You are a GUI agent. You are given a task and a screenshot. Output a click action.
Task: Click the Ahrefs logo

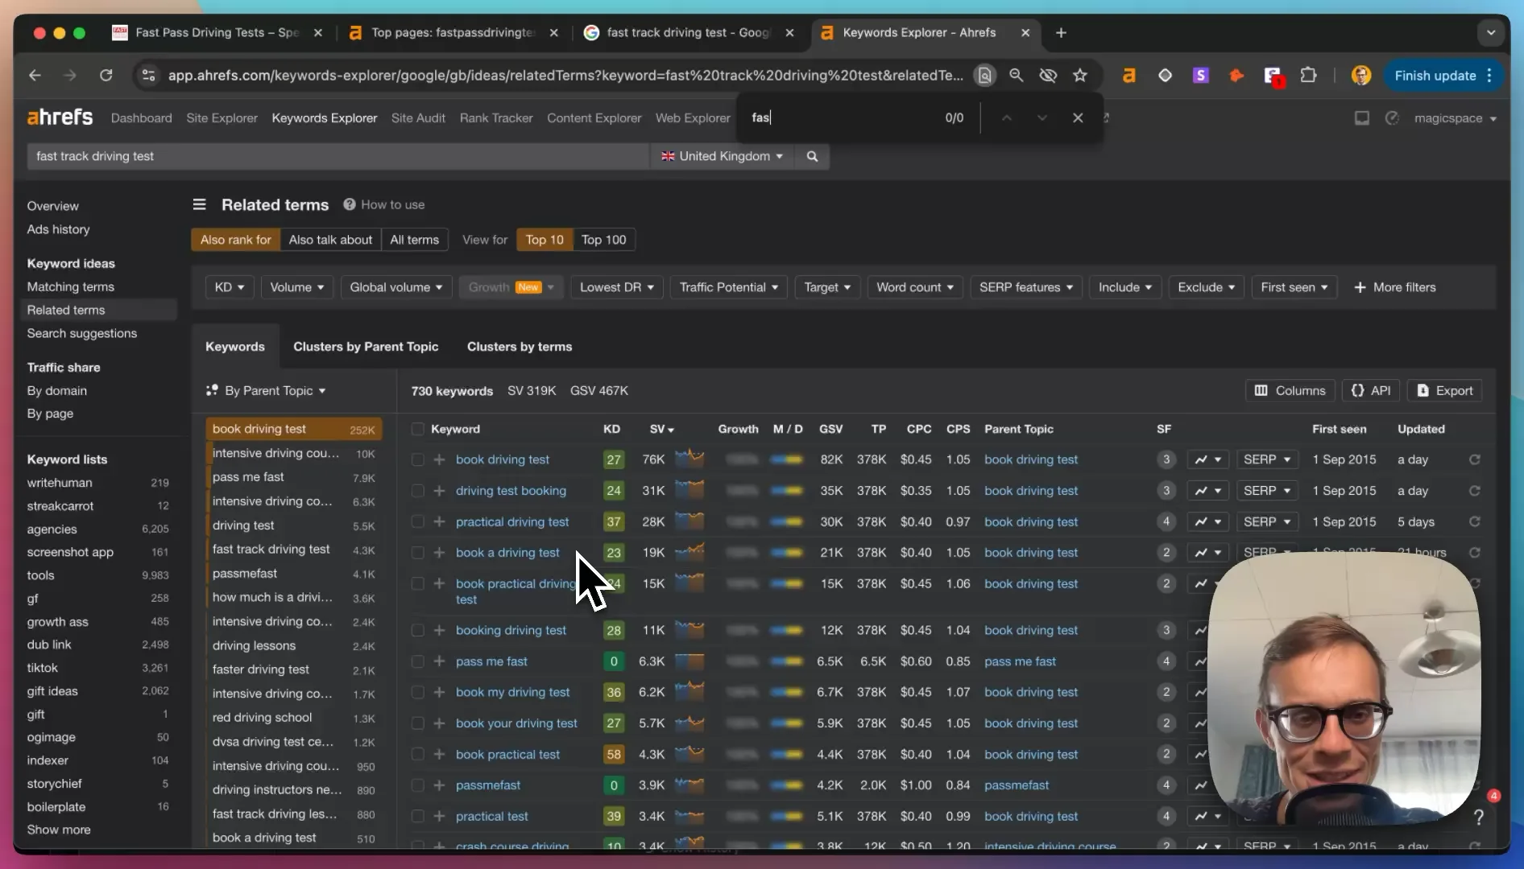pyautogui.click(x=60, y=117)
